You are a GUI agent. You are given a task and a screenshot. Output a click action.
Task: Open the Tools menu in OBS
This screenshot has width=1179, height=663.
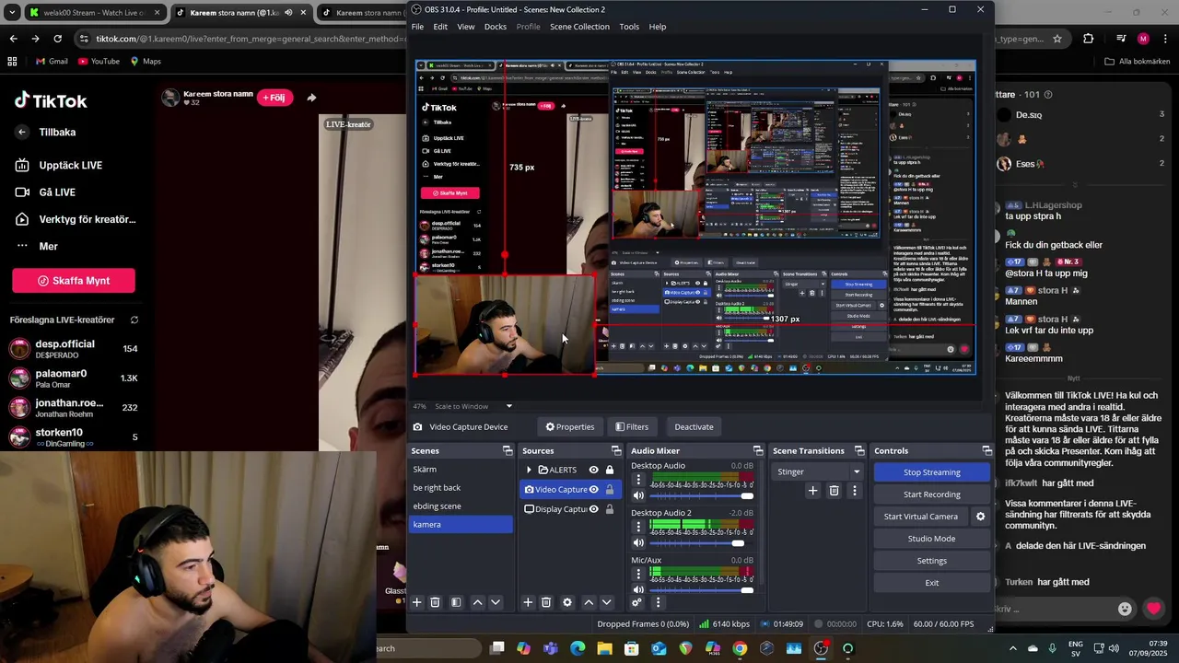[629, 27]
